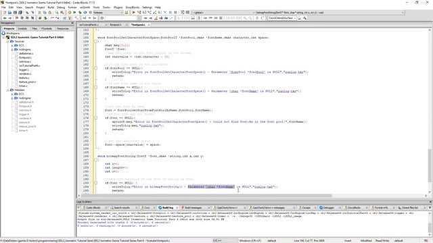This screenshot has height=243, width=433.
Task: Switch to the isoTutorialPart6.c editor tab
Action: 89,25
